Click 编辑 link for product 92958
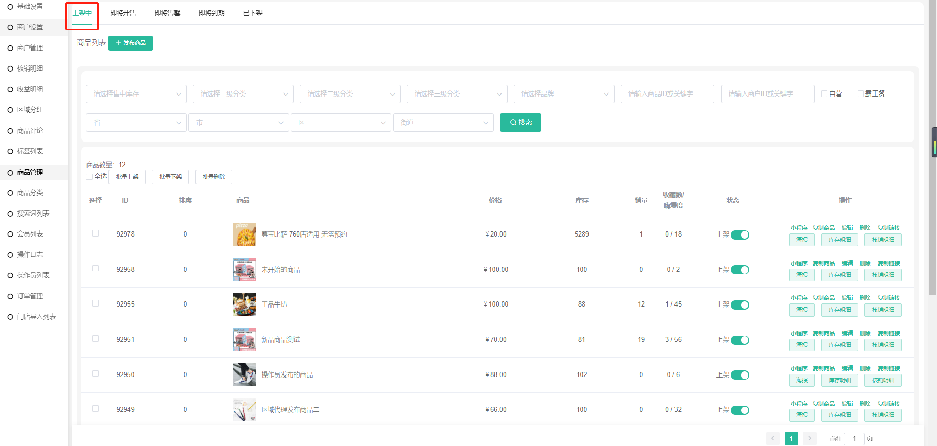 pos(847,263)
